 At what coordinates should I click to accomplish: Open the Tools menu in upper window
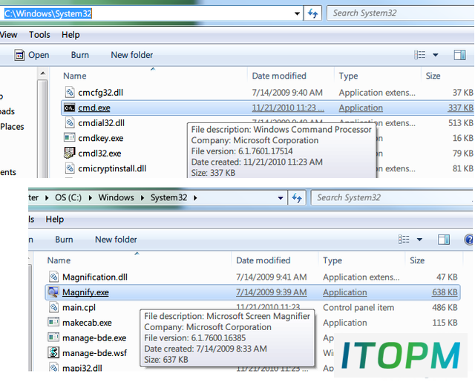point(39,35)
